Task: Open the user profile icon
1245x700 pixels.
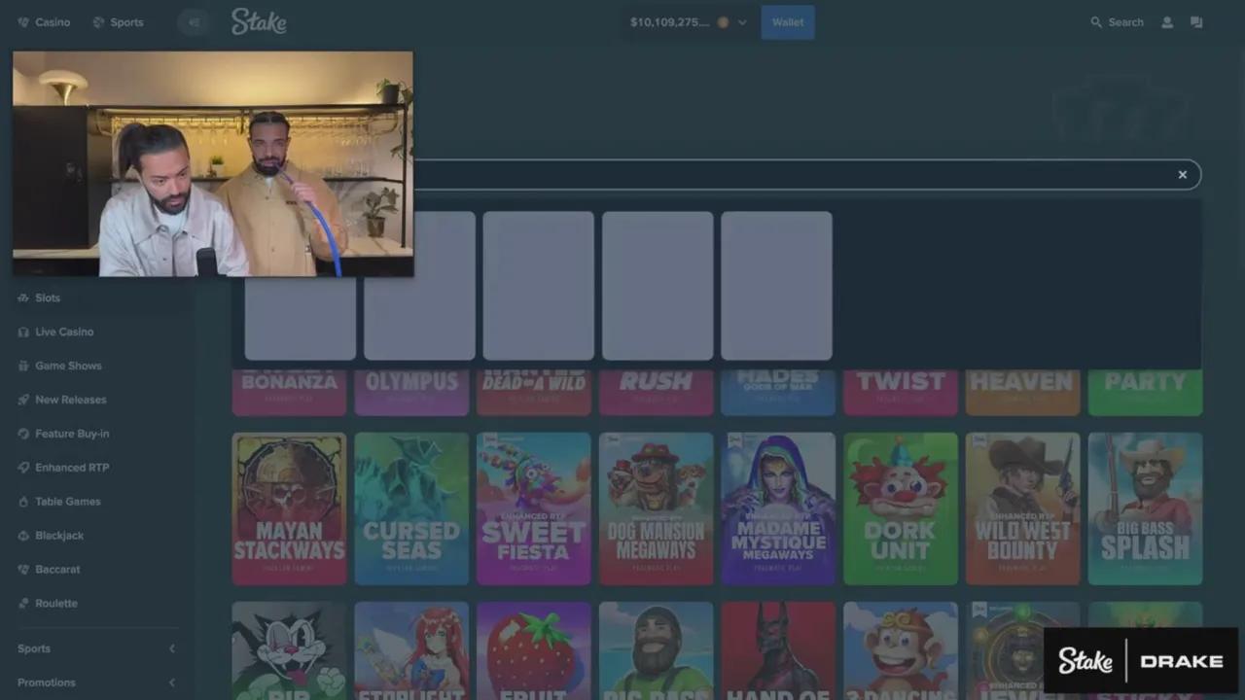Action: pos(1167,22)
